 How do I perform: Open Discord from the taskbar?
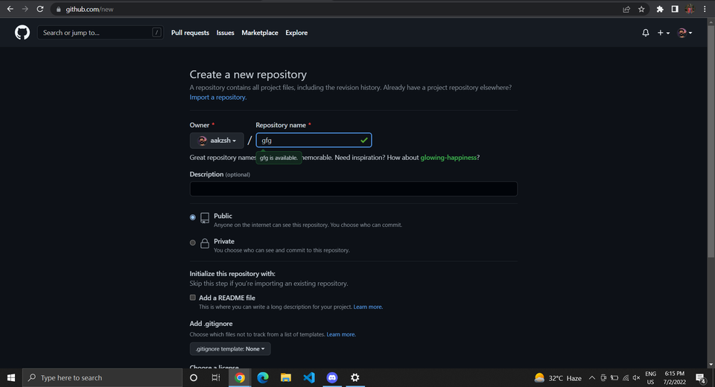(x=332, y=377)
